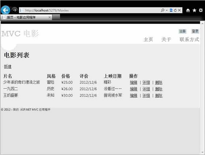Click the 片名 column header
The height and width of the screenshot is (155, 205).
click(8, 76)
